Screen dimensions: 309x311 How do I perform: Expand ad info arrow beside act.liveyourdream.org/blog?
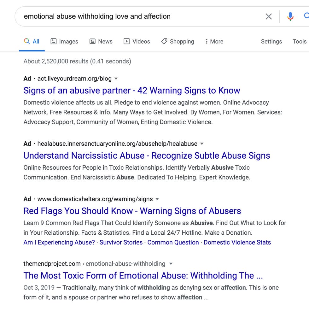click(116, 79)
